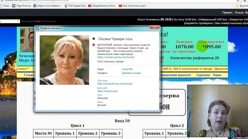248x139 pixels.
Task: Open the 'Чаво' site menu item
Action: tap(217, 75)
